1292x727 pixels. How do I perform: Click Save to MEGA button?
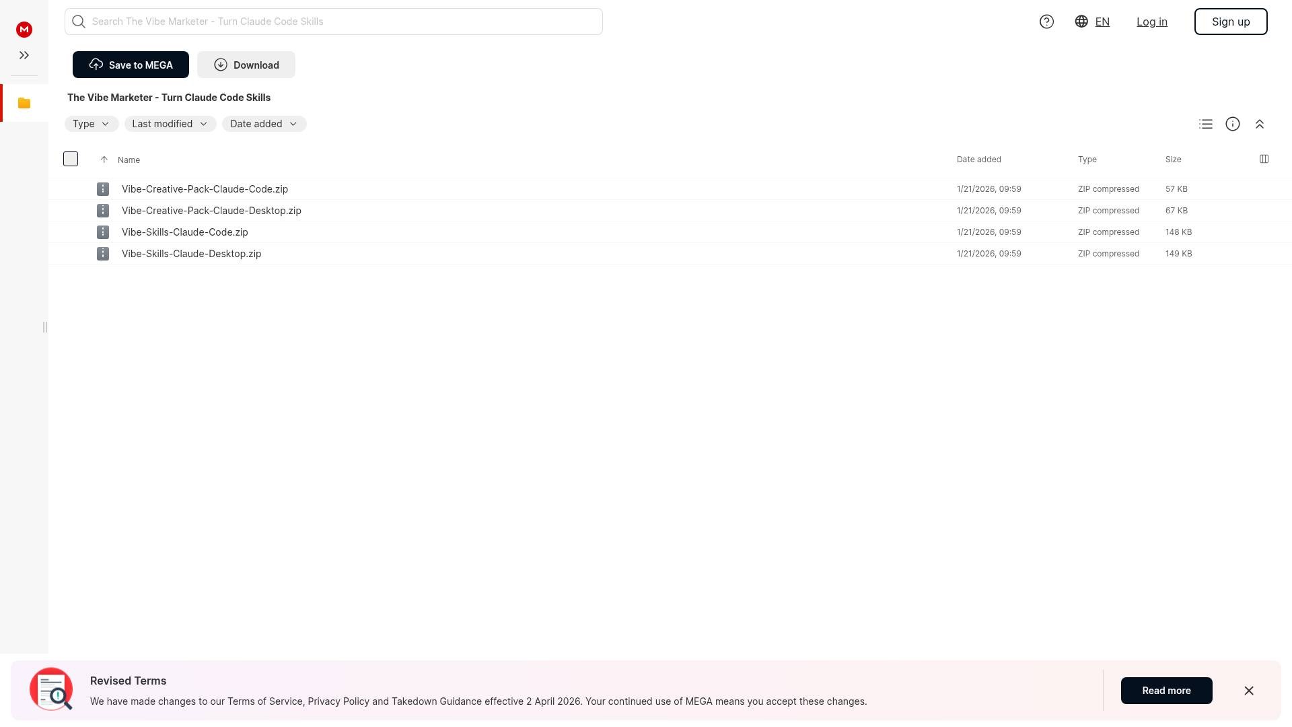[x=131, y=65]
